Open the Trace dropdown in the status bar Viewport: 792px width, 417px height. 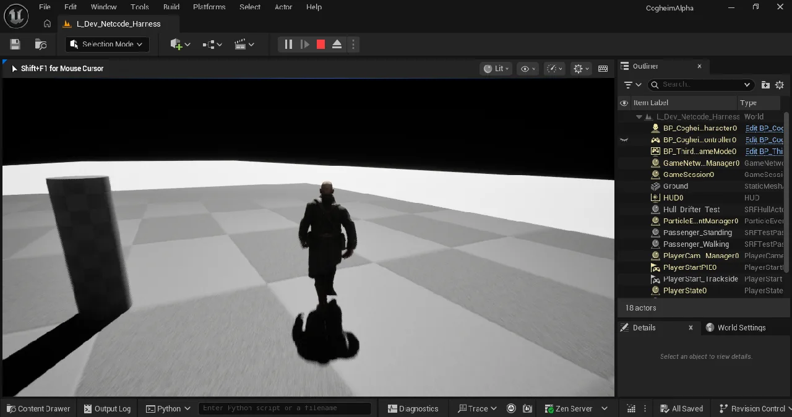pyautogui.click(x=477, y=408)
